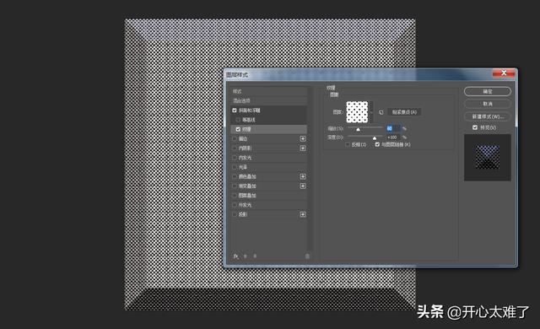Click the New Style (新建样式) button

tap(488, 116)
